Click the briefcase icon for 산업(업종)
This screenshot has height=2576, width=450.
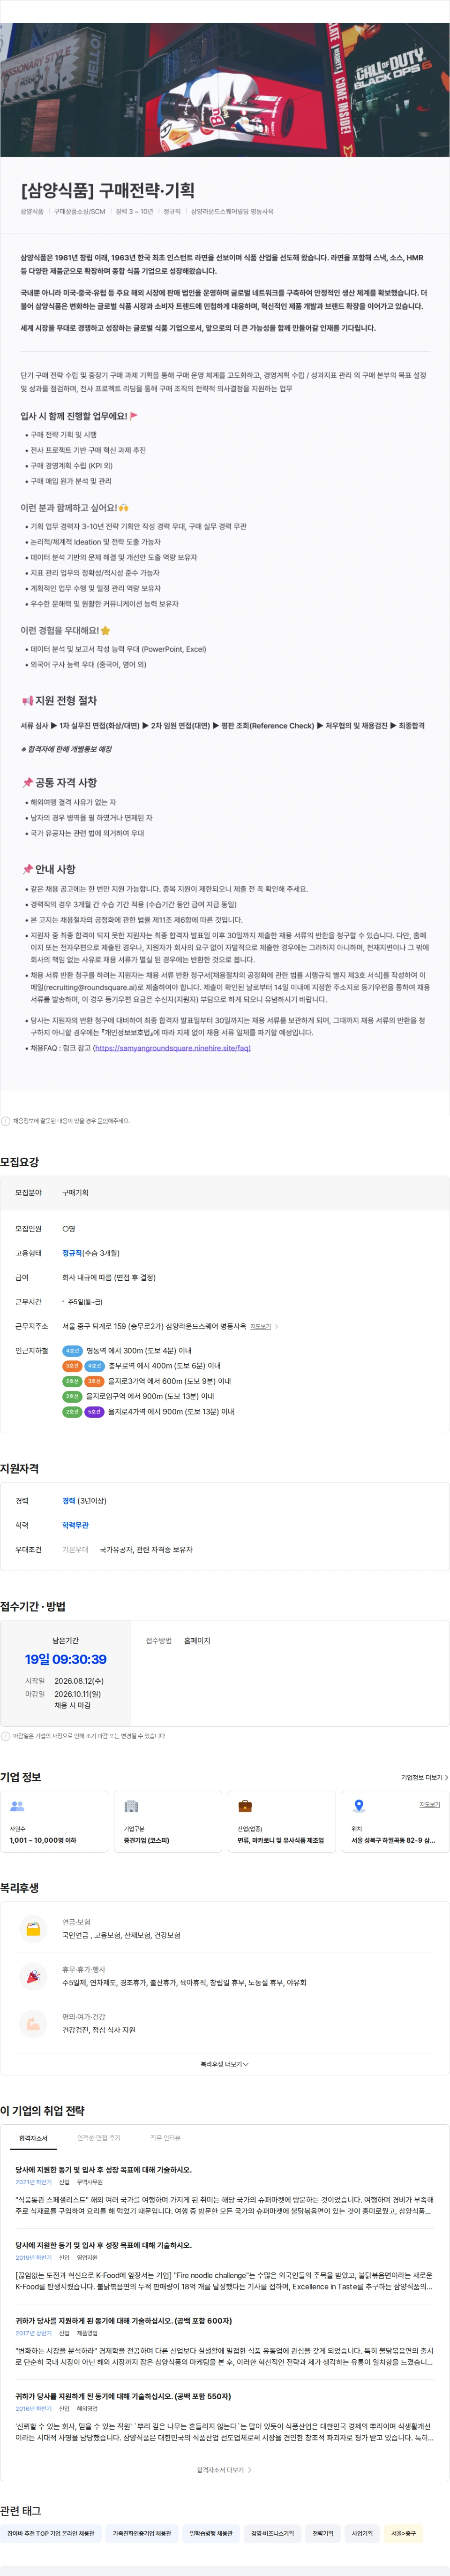pos(245,1806)
